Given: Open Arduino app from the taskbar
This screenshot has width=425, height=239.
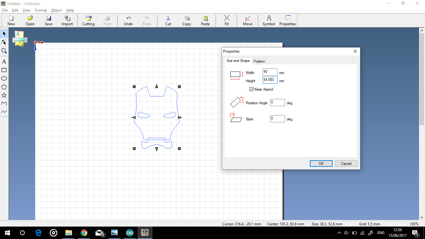Looking at the screenshot, I should pos(130,233).
